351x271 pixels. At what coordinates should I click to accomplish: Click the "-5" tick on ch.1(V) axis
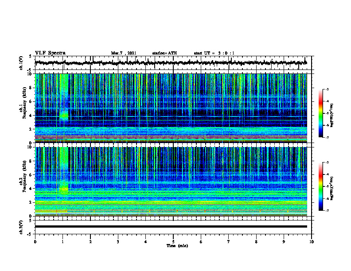coord(29,70)
